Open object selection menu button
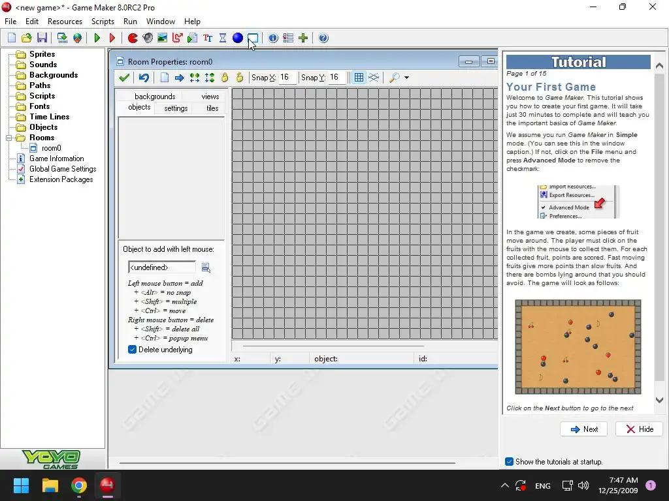The height and width of the screenshot is (501, 669). tap(206, 267)
